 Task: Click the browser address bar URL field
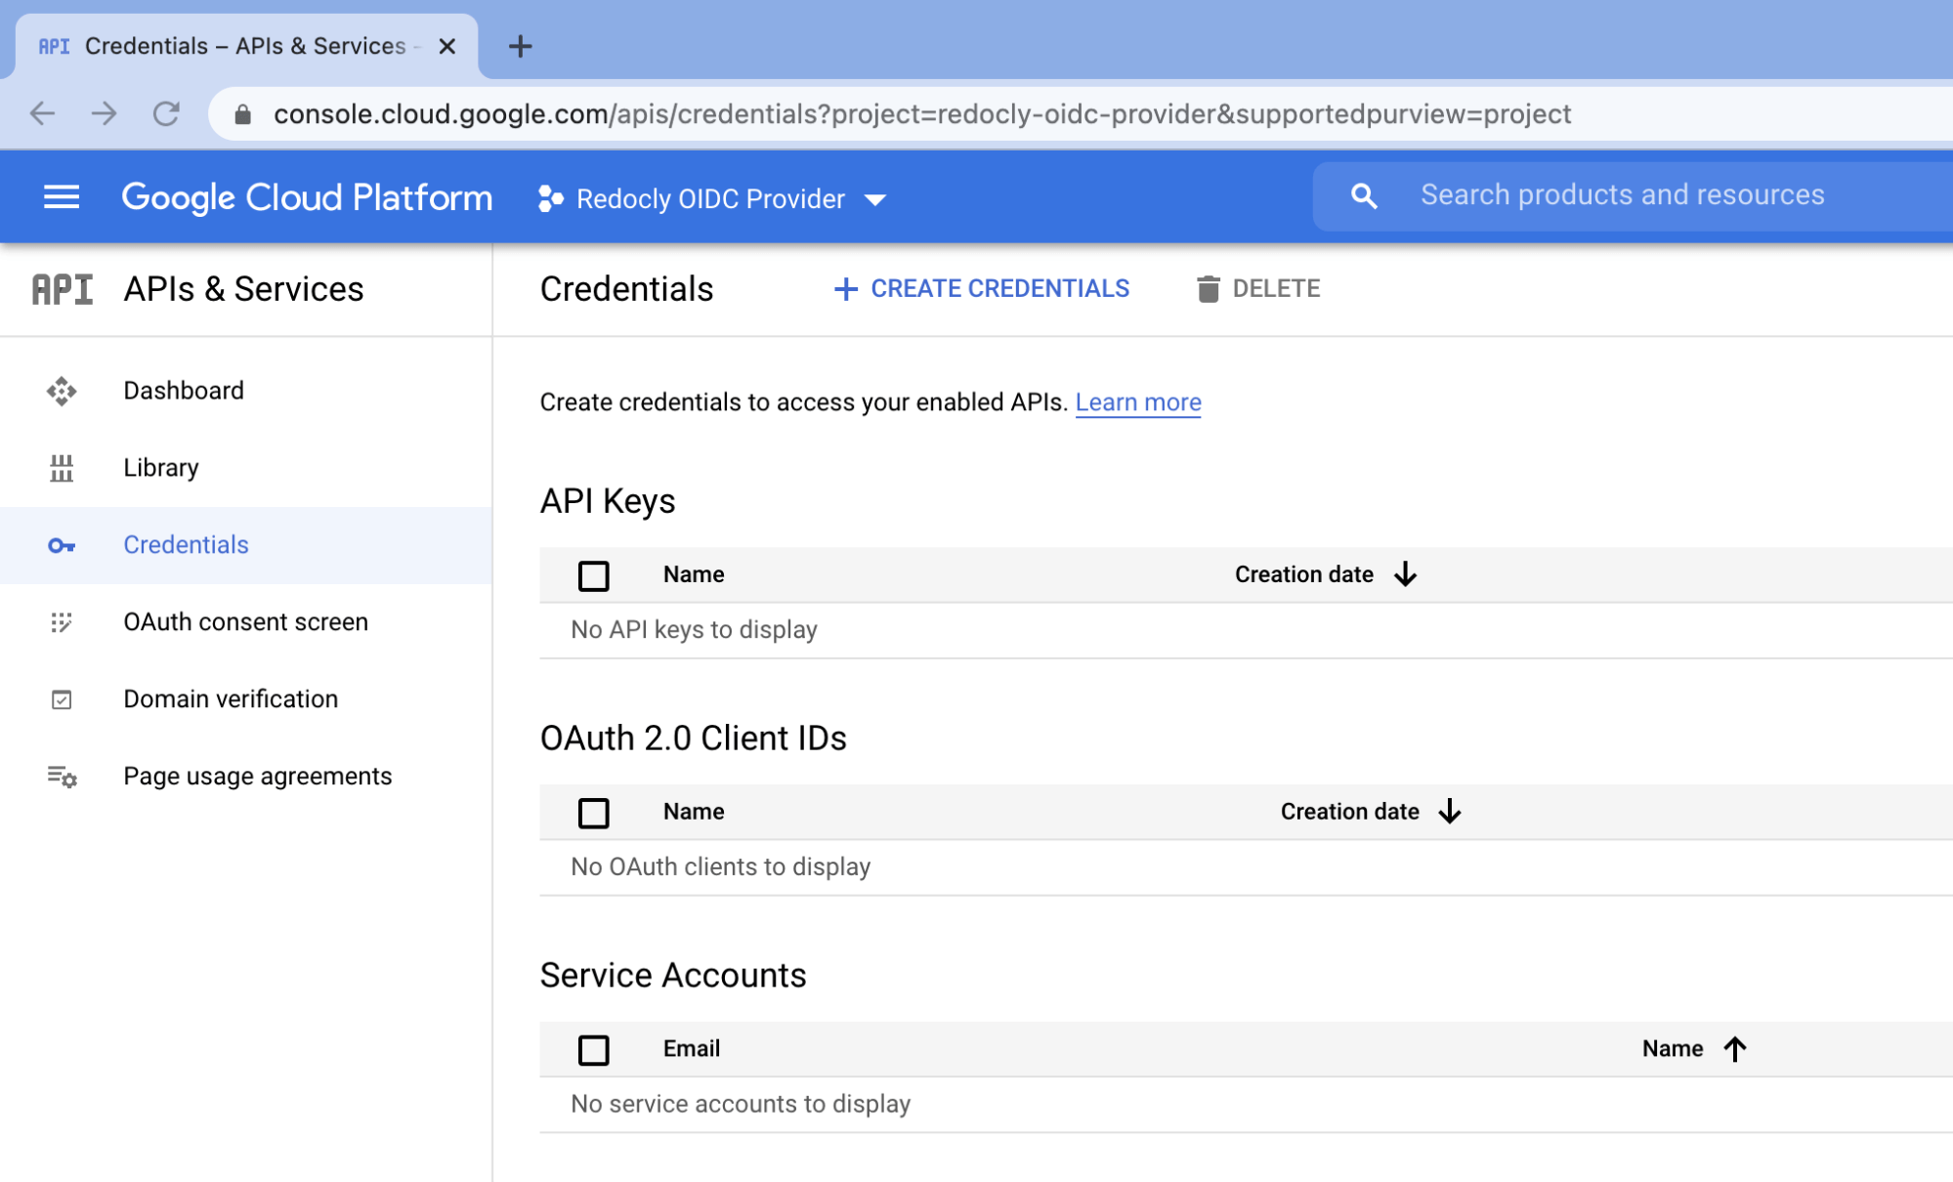click(x=920, y=111)
